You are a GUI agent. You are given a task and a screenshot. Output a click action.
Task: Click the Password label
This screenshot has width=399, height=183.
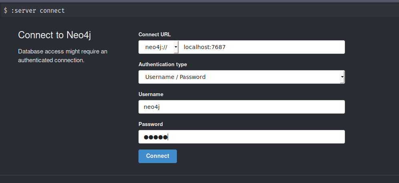click(150, 124)
